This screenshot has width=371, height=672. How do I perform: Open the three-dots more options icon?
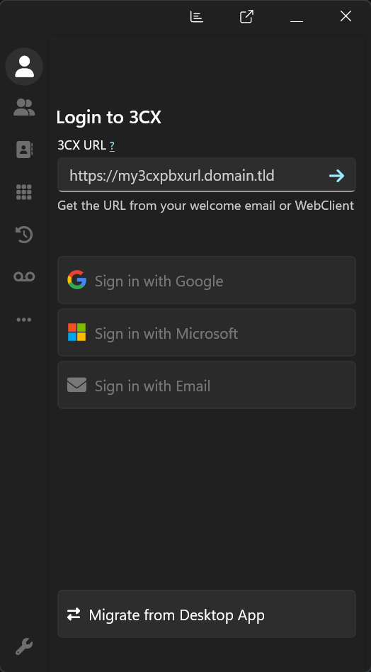tap(24, 320)
